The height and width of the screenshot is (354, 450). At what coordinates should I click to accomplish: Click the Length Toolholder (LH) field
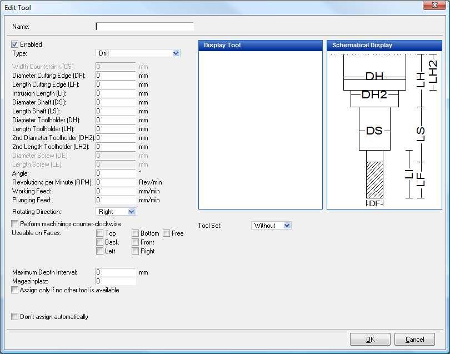tap(116, 129)
